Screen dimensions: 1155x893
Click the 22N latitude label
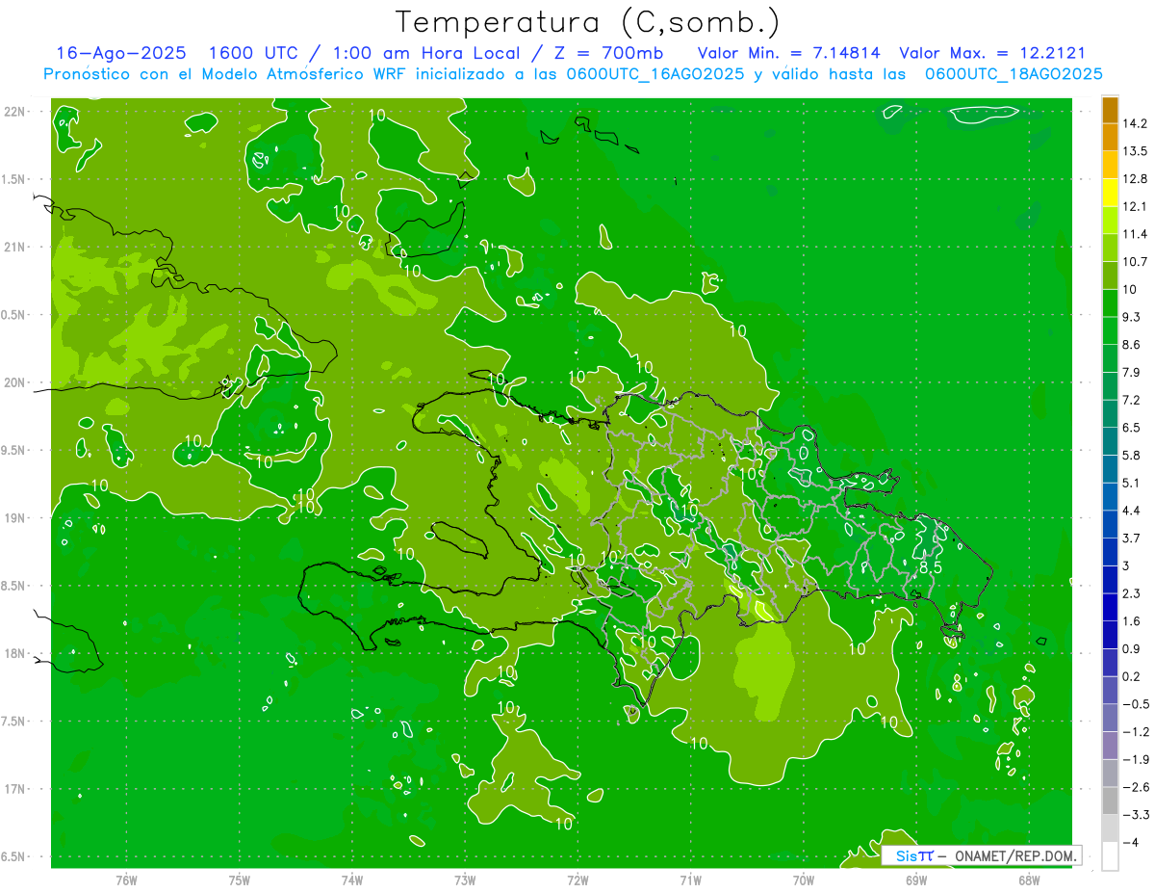pyautogui.click(x=15, y=111)
